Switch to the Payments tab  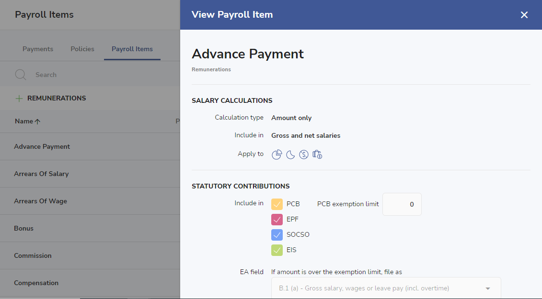[38, 49]
